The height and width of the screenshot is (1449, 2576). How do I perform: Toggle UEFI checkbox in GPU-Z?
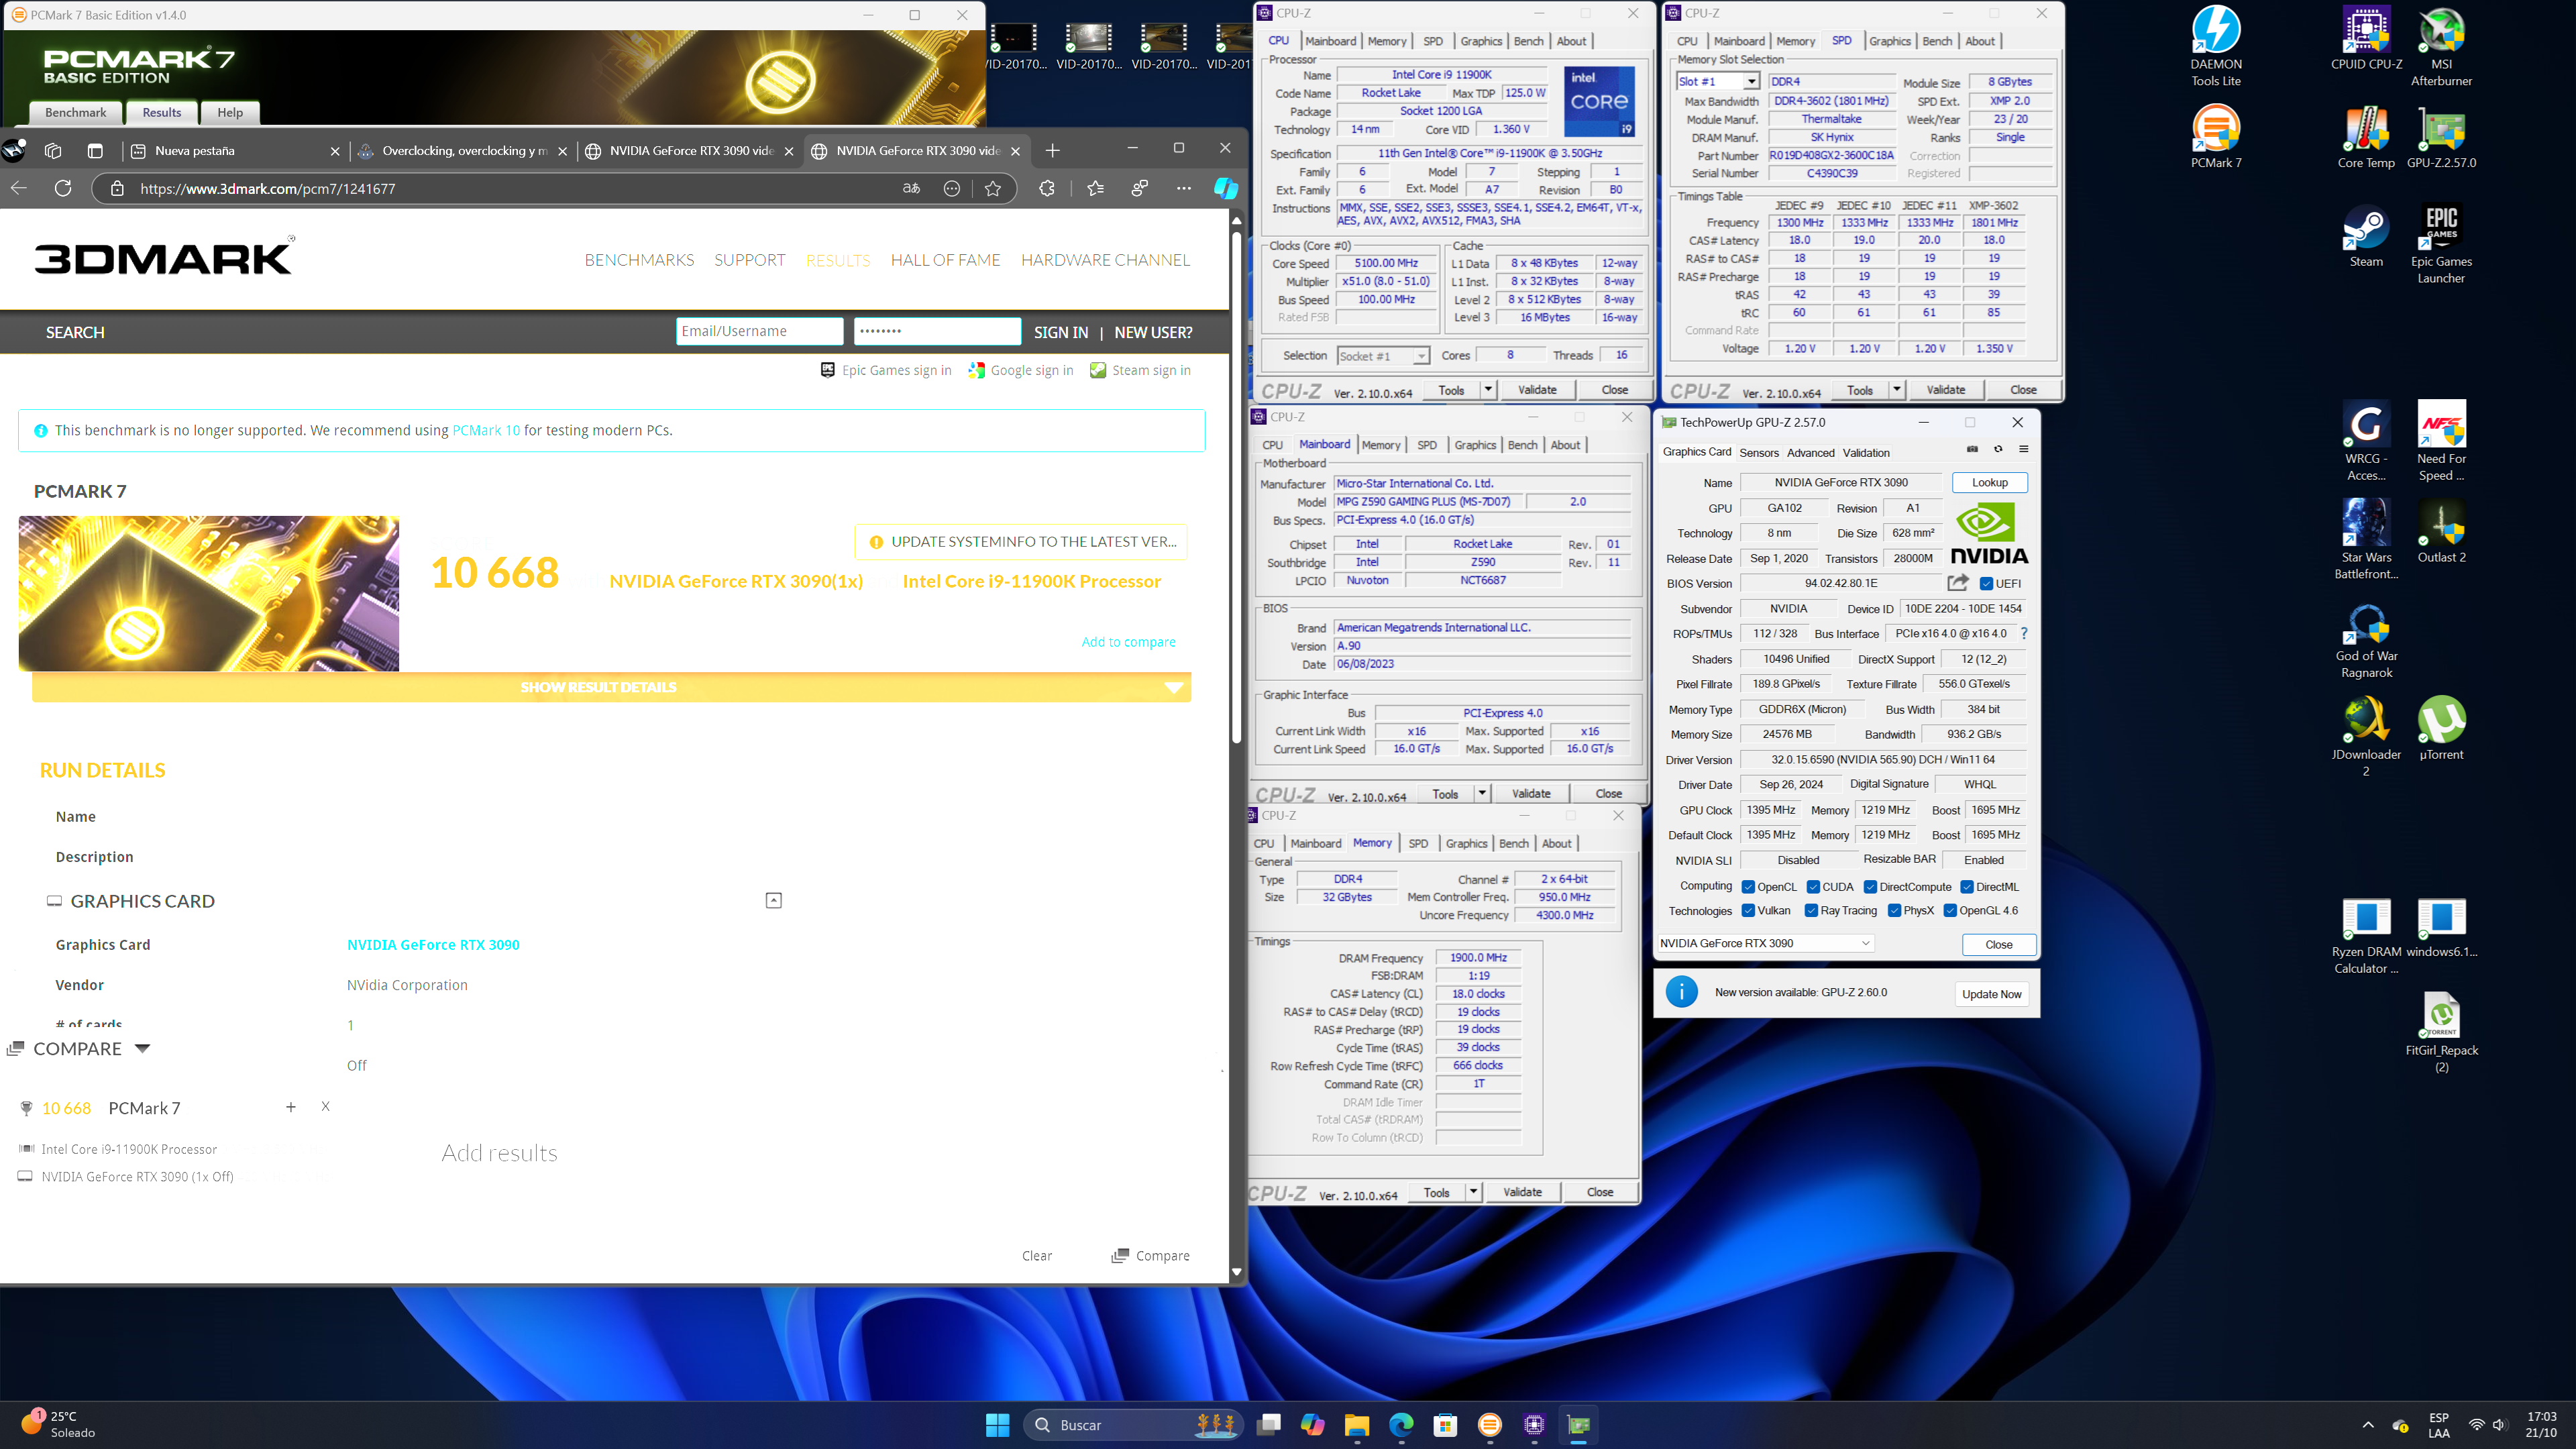tap(1986, 584)
